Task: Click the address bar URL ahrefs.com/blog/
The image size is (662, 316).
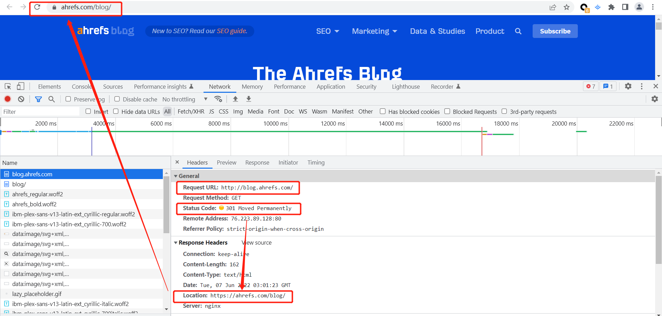Action: [86, 7]
